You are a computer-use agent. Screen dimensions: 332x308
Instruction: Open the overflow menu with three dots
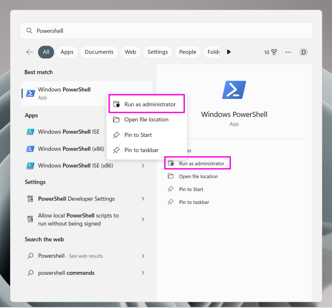point(288,52)
